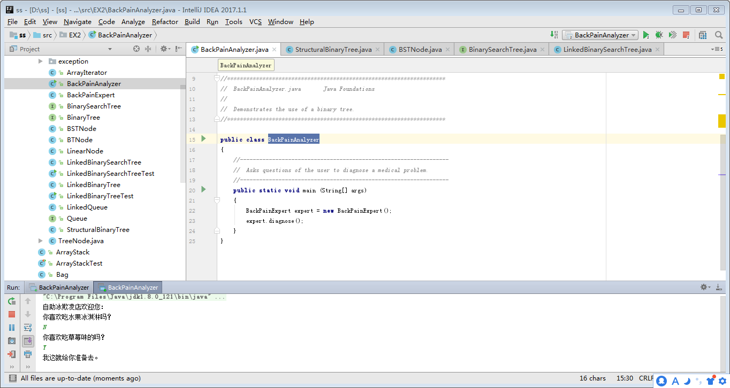Screen dimensions: 730x388
Task: Toggle scroll to the end in console
Action: coord(28,341)
